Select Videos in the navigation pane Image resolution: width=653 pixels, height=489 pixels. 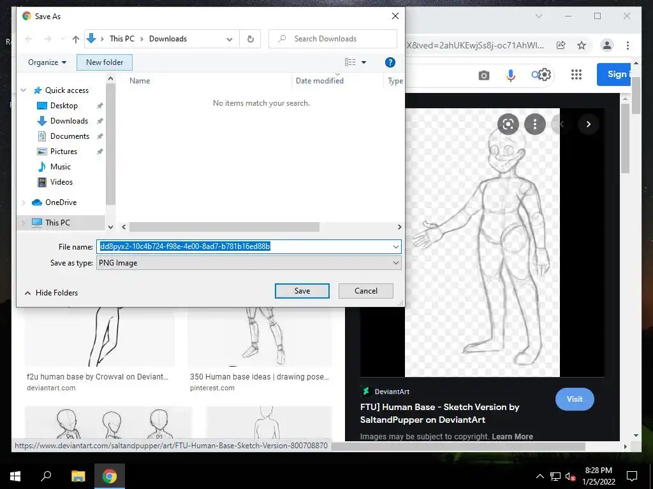click(x=61, y=182)
